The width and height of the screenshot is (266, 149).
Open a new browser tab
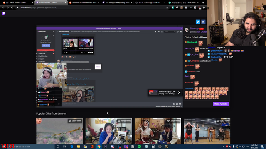tap(203, 2)
